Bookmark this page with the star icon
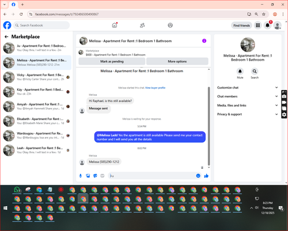The image size is (288, 231). [264, 14]
